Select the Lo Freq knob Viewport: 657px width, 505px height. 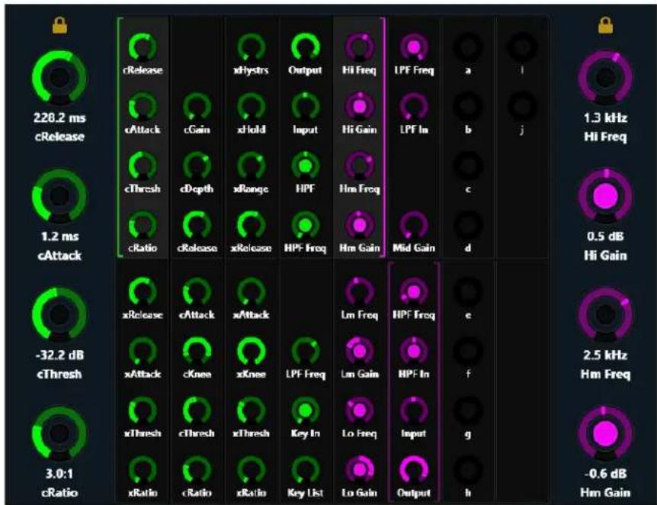360,410
